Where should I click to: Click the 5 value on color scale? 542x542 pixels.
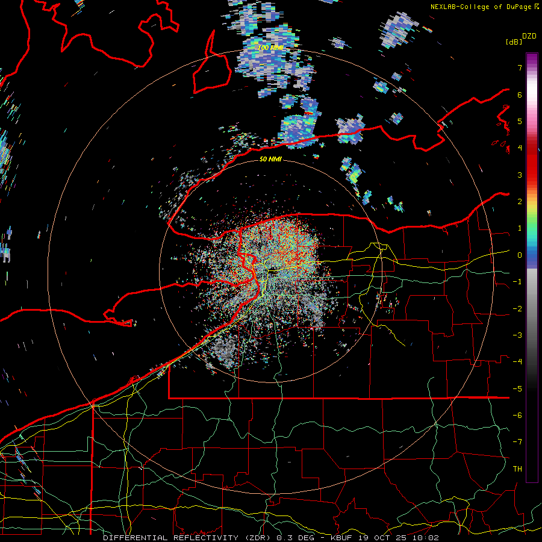click(520, 121)
